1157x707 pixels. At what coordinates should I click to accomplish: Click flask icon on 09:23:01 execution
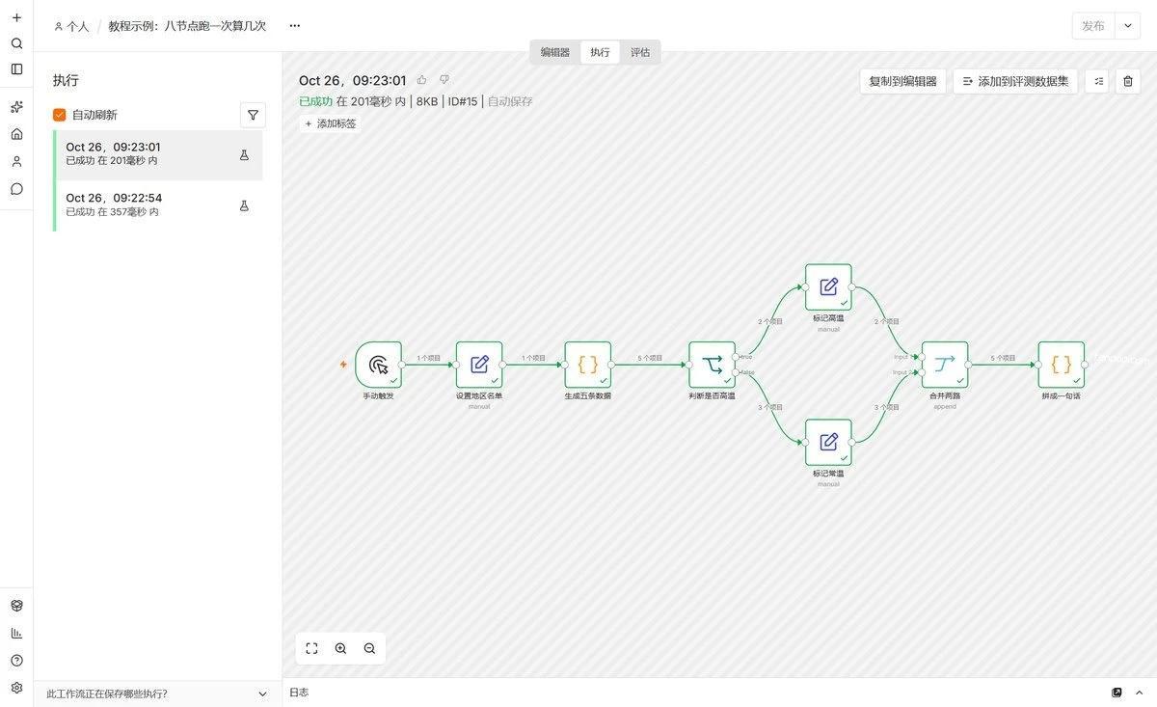click(x=244, y=154)
